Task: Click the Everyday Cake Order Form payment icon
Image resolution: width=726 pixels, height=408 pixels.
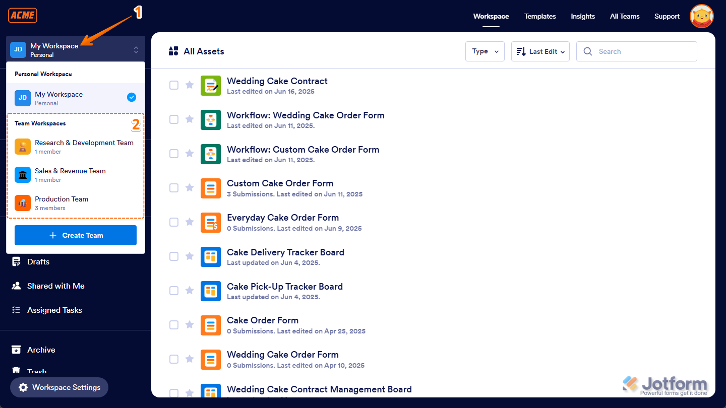Action: (211, 222)
